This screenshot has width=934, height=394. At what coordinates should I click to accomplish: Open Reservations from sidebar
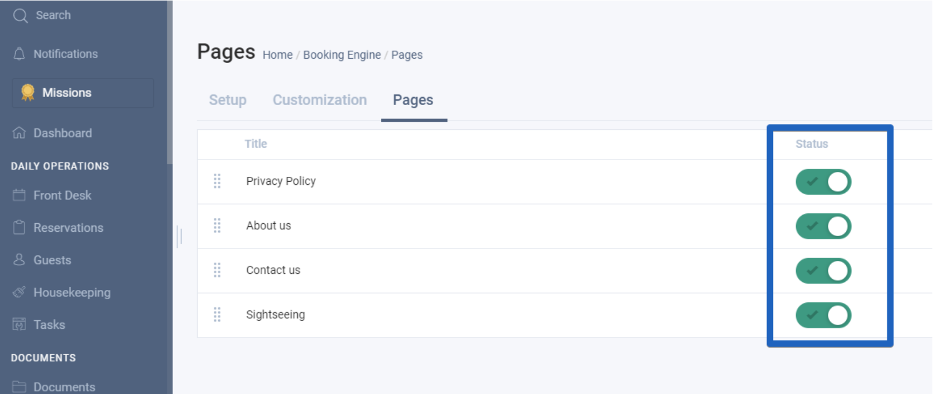(68, 227)
